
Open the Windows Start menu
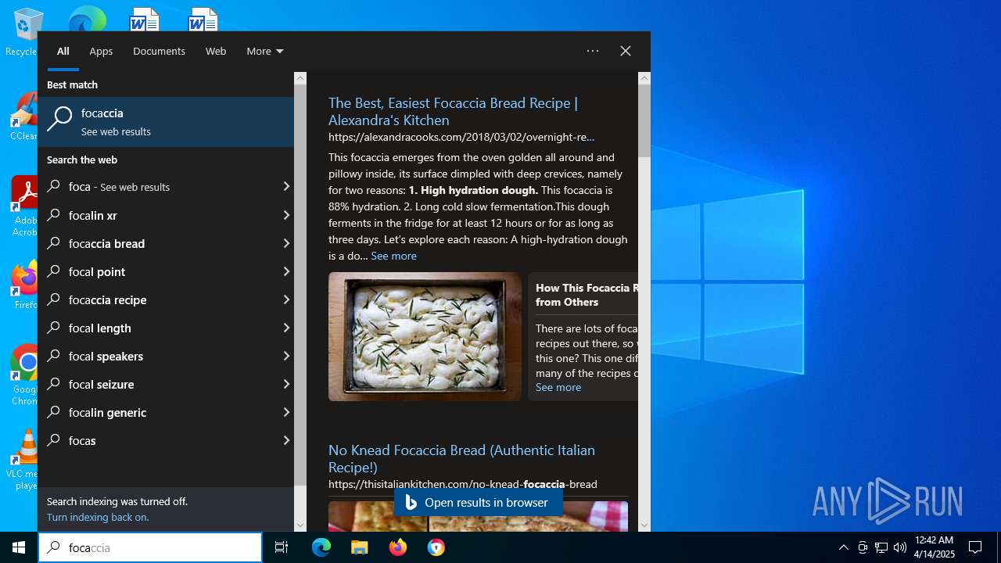19,547
